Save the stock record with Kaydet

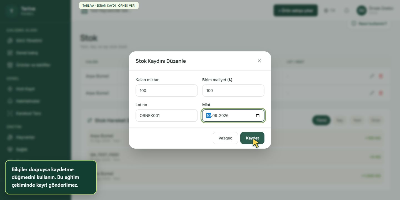(x=252, y=138)
